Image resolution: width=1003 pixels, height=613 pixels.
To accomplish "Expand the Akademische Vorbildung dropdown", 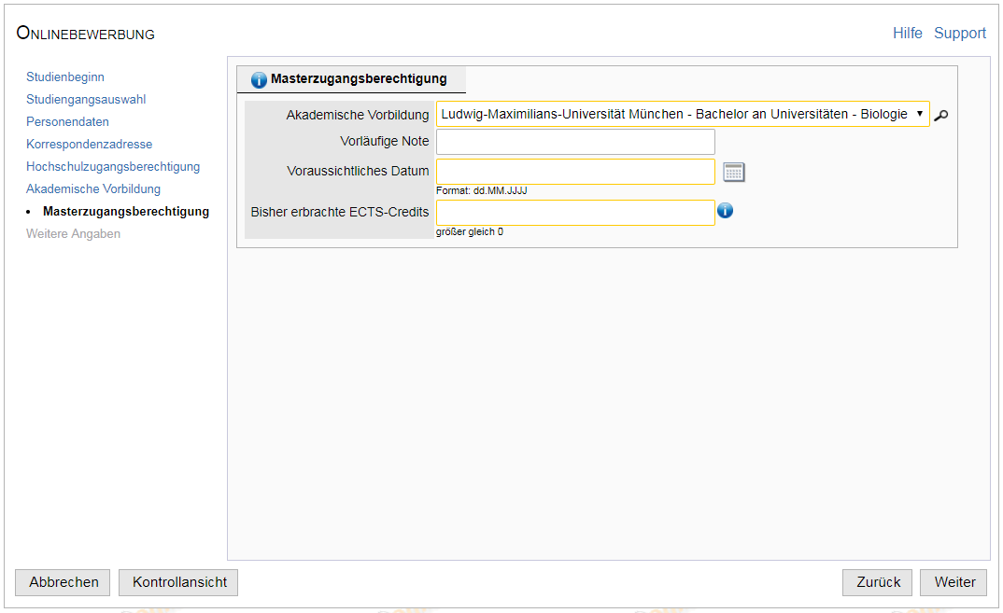I will (683, 114).
